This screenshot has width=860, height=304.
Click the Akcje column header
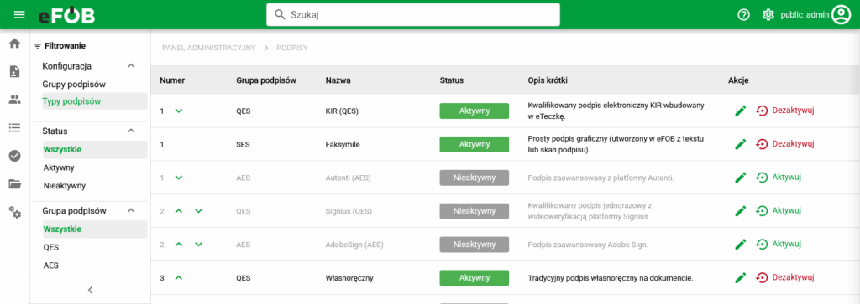(738, 80)
